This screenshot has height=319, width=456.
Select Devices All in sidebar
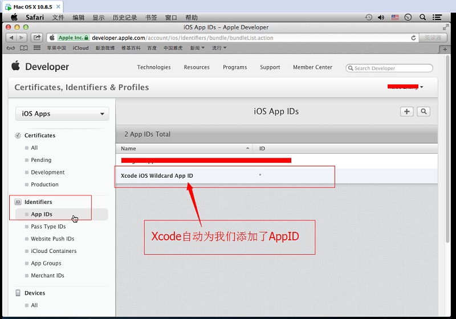coord(34,305)
